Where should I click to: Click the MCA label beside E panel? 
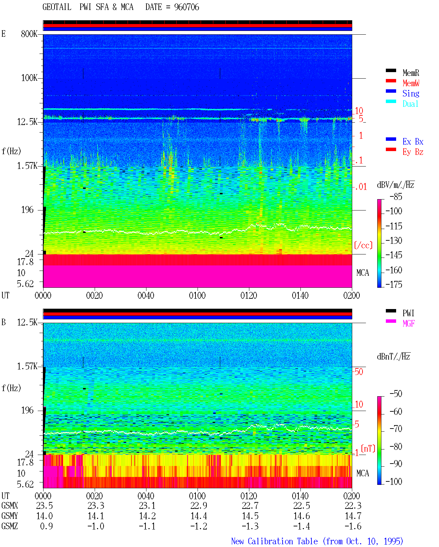(x=363, y=273)
